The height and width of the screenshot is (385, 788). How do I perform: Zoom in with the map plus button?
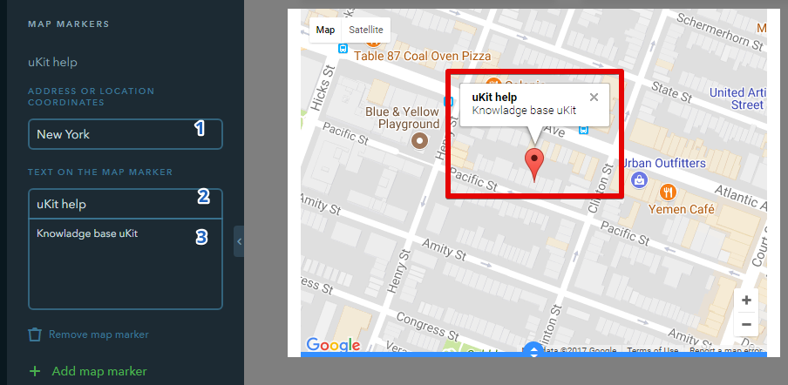coord(746,301)
